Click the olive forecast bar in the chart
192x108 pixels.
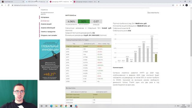click(156, 58)
